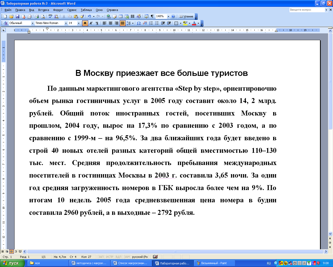333x267 pixels.
Task: Open the Вставка menu
Action: point(43,10)
